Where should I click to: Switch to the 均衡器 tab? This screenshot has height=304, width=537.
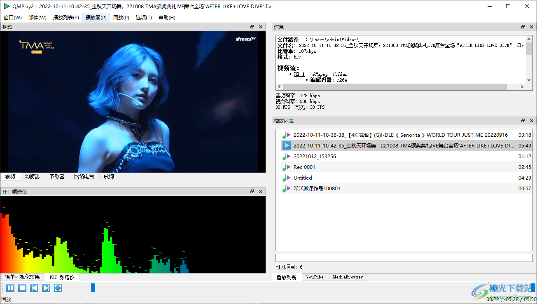32,176
